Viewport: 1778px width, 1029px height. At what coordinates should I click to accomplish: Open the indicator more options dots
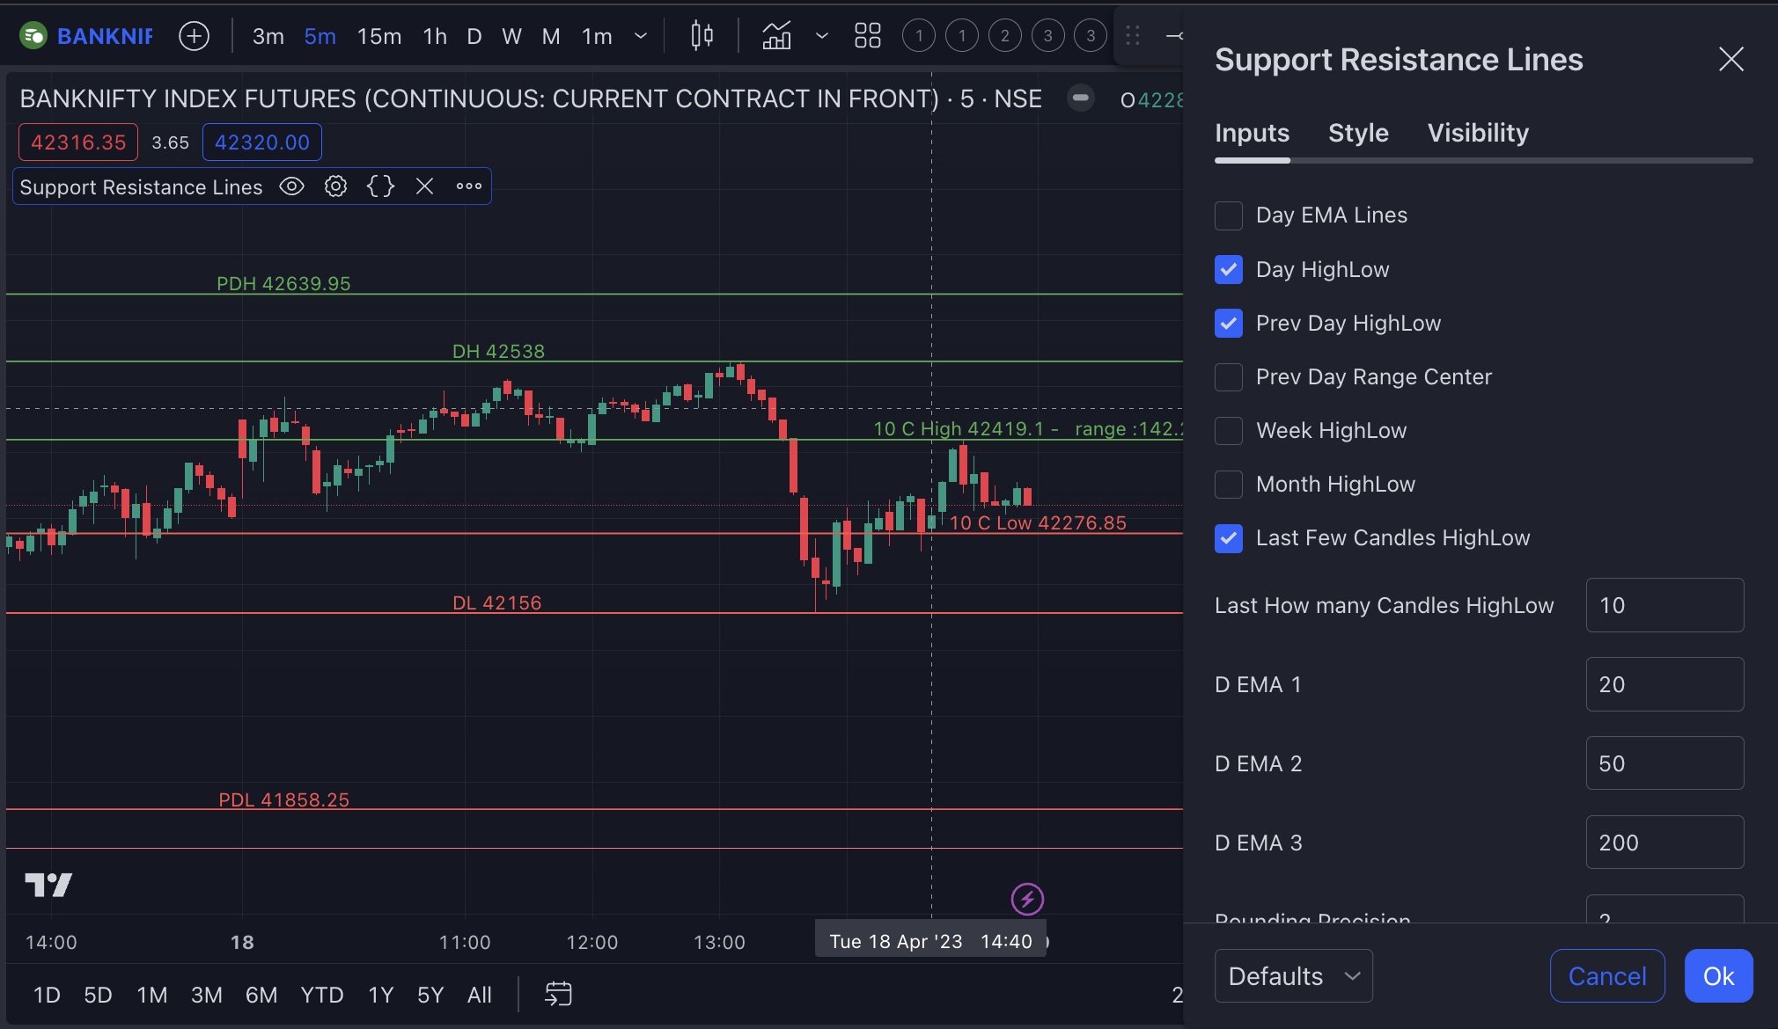click(469, 186)
